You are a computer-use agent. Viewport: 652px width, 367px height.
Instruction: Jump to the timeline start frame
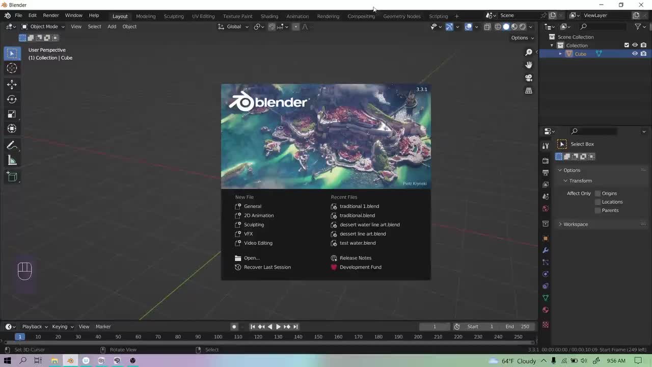(253, 327)
